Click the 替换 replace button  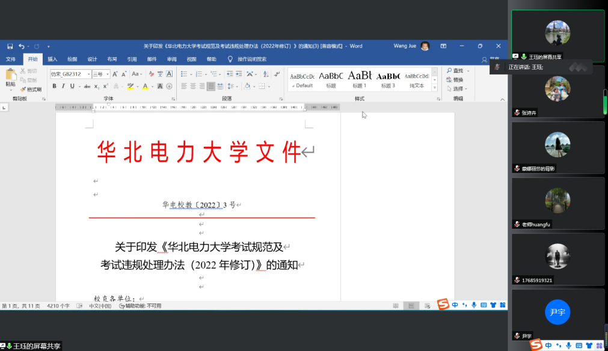click(458, 80)
